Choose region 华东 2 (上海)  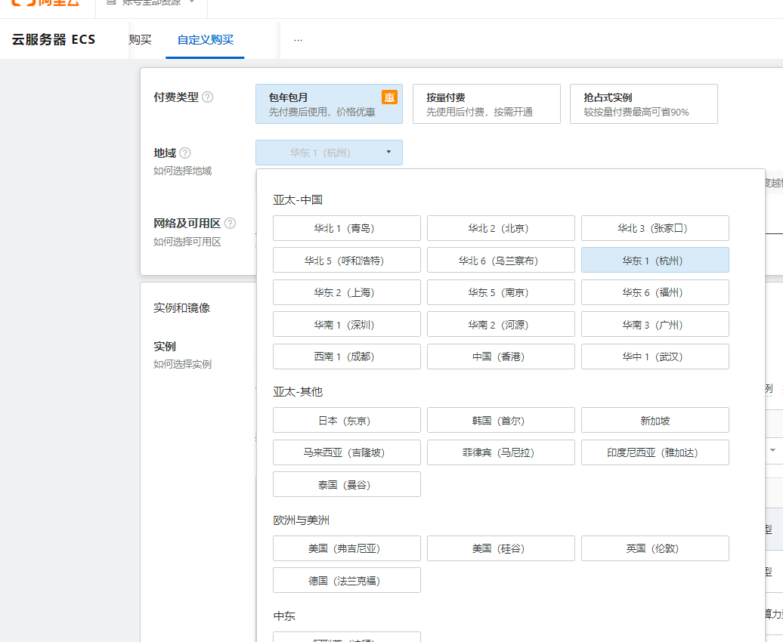pos(347,292)
